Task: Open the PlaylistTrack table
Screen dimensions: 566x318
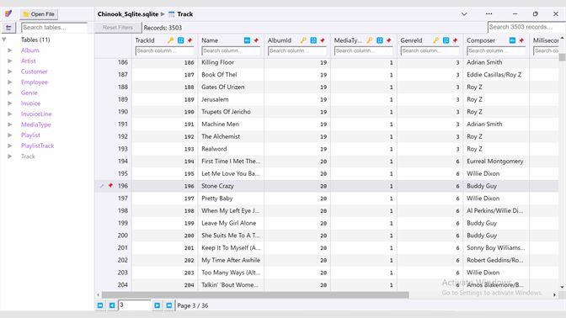Action: 37,146
